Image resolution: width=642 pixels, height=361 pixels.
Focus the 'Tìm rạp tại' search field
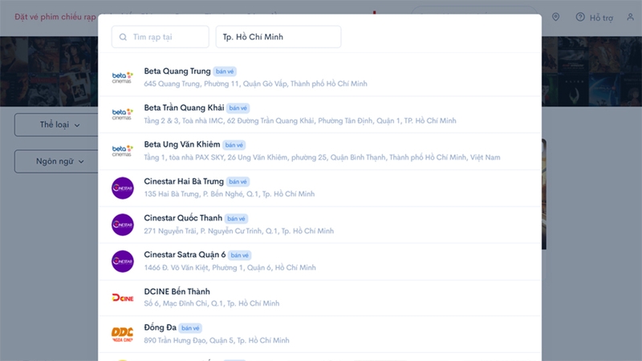(x=160, y=37)
